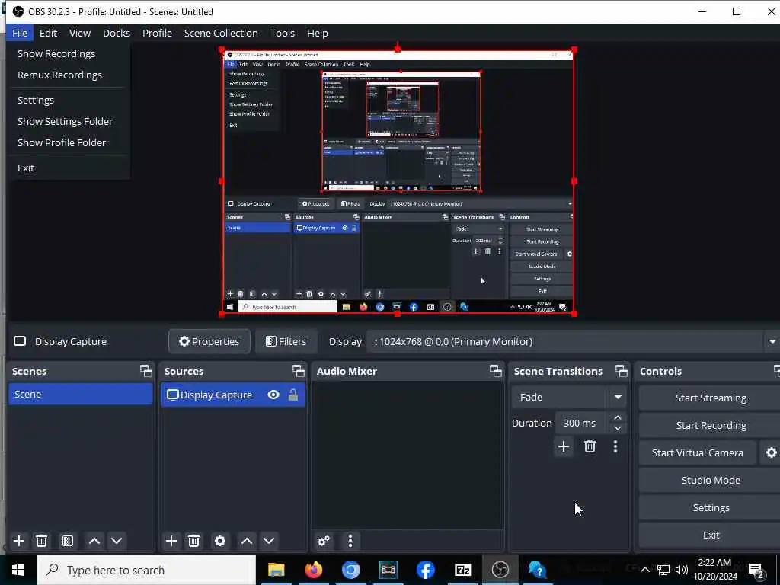The width and height of the screenshot is (780, 585).
Task: Choose Settings in File menu
Action: (69, 100)
